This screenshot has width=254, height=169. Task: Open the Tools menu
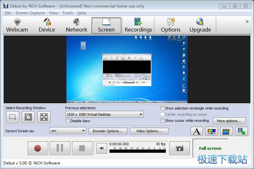[x=67, y=13]
